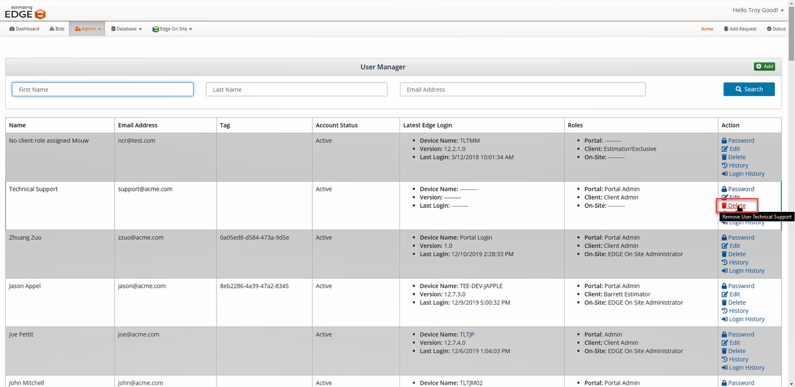
Task: Click the Latest Edge Login column header
Action: 482,125
